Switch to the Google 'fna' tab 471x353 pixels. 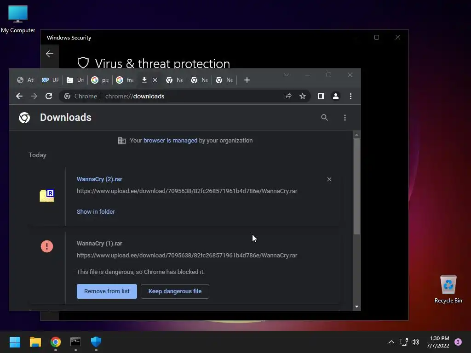125,80
